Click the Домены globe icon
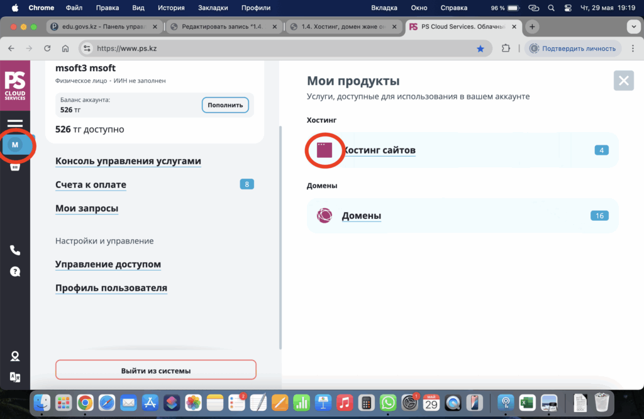Screen dimensions: 644x419 (x=324, y=216)
